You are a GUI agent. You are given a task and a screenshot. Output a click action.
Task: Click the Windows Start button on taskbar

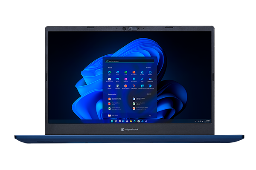pos(112,121)
